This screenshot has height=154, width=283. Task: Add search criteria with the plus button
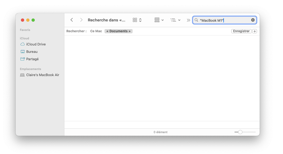[x=255, y=31]
